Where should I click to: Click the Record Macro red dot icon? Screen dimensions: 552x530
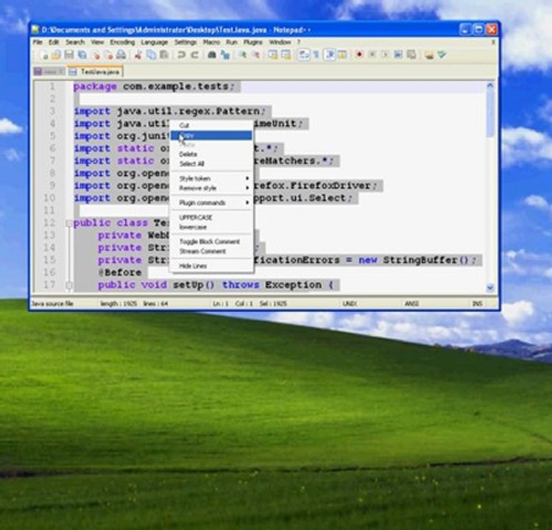(359, 55)
